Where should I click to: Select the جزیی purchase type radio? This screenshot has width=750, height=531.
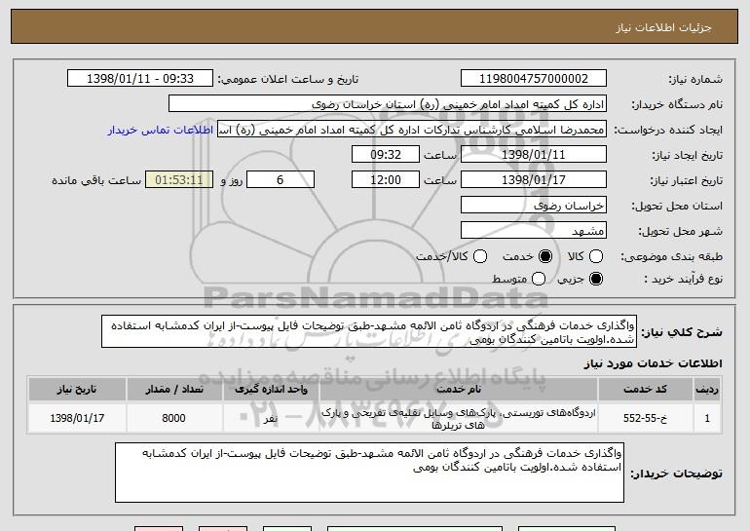[595, 279]
